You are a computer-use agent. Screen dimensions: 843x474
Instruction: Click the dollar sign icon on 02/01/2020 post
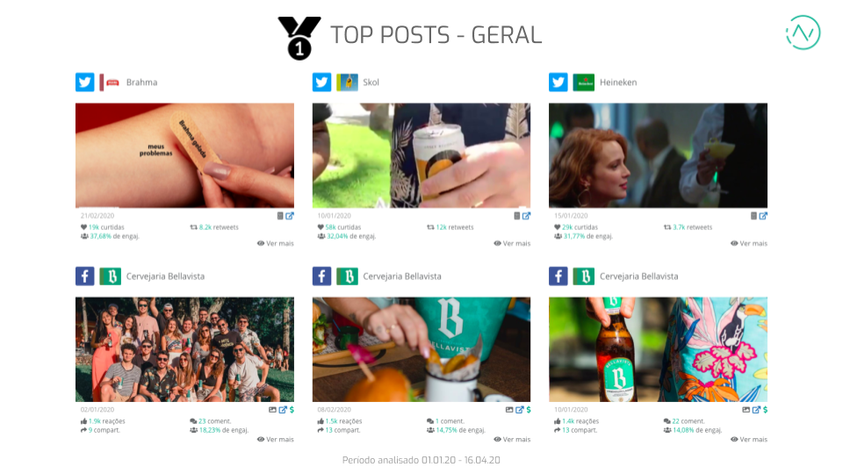[292, 410]
